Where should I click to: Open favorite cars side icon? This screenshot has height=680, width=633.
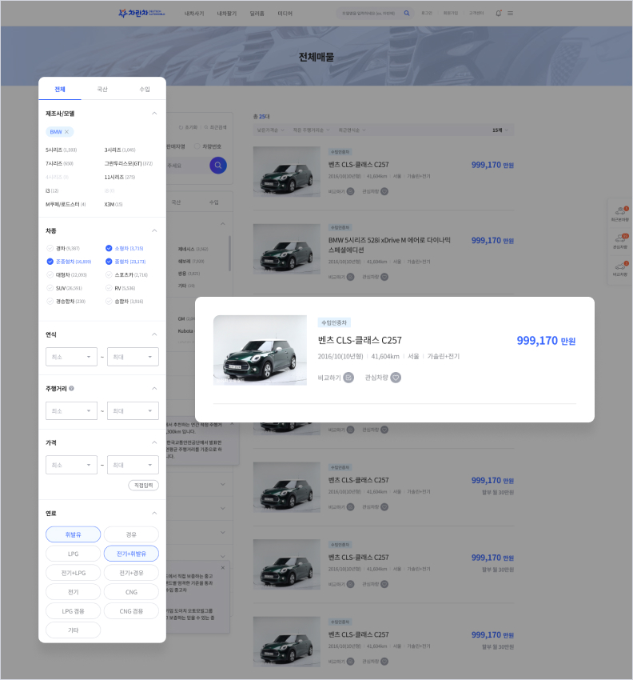620,241
